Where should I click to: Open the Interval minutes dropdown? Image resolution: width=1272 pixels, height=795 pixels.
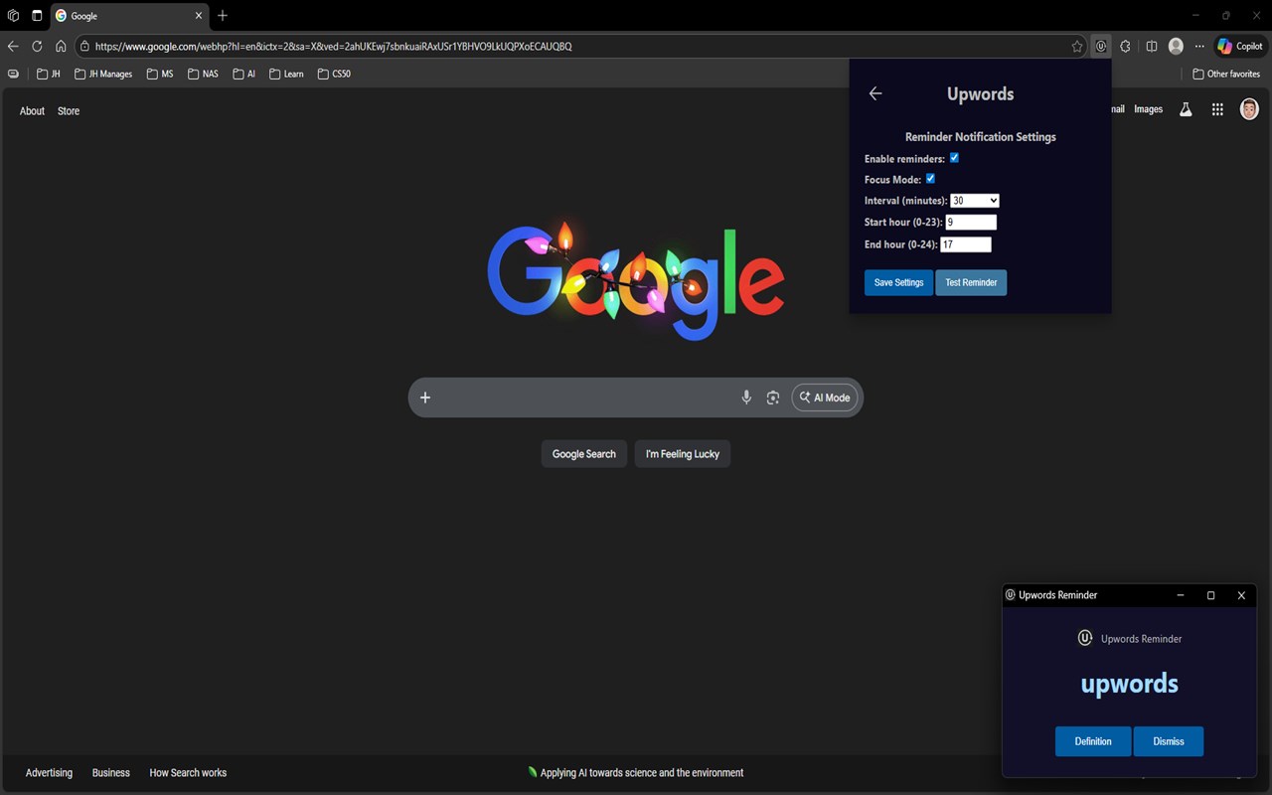click(975, 201)
